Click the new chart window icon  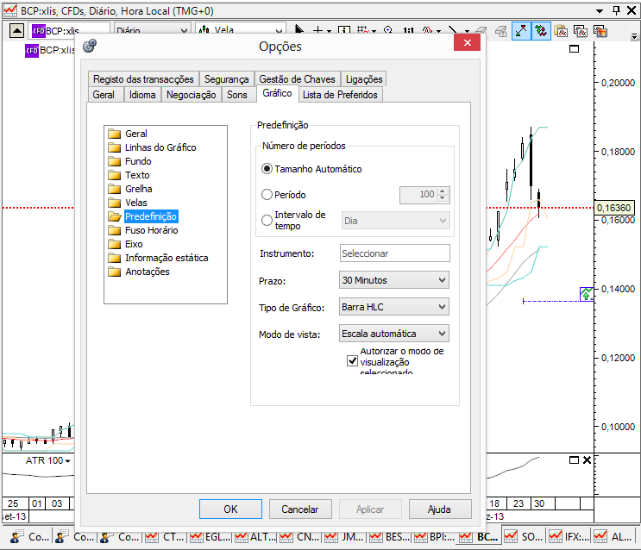click(581, 31)
